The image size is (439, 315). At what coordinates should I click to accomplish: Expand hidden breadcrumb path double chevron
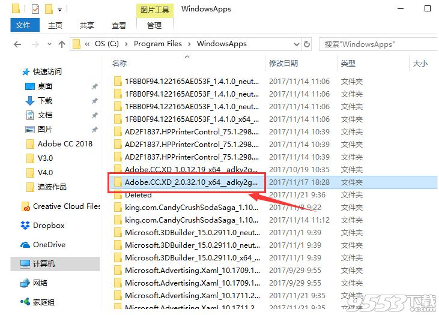click(87, 44)
